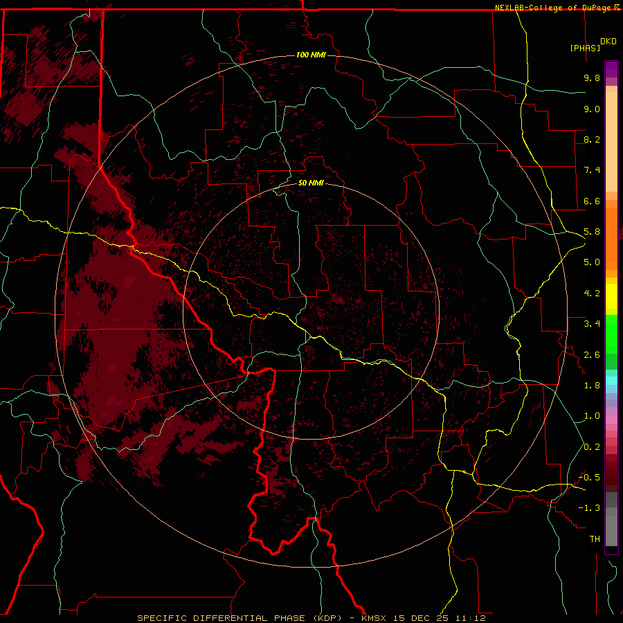Image resolution: width=623 pixels, height=623 pixels.
Task: Click the 9.8 scale value
Action: point(592,78)
